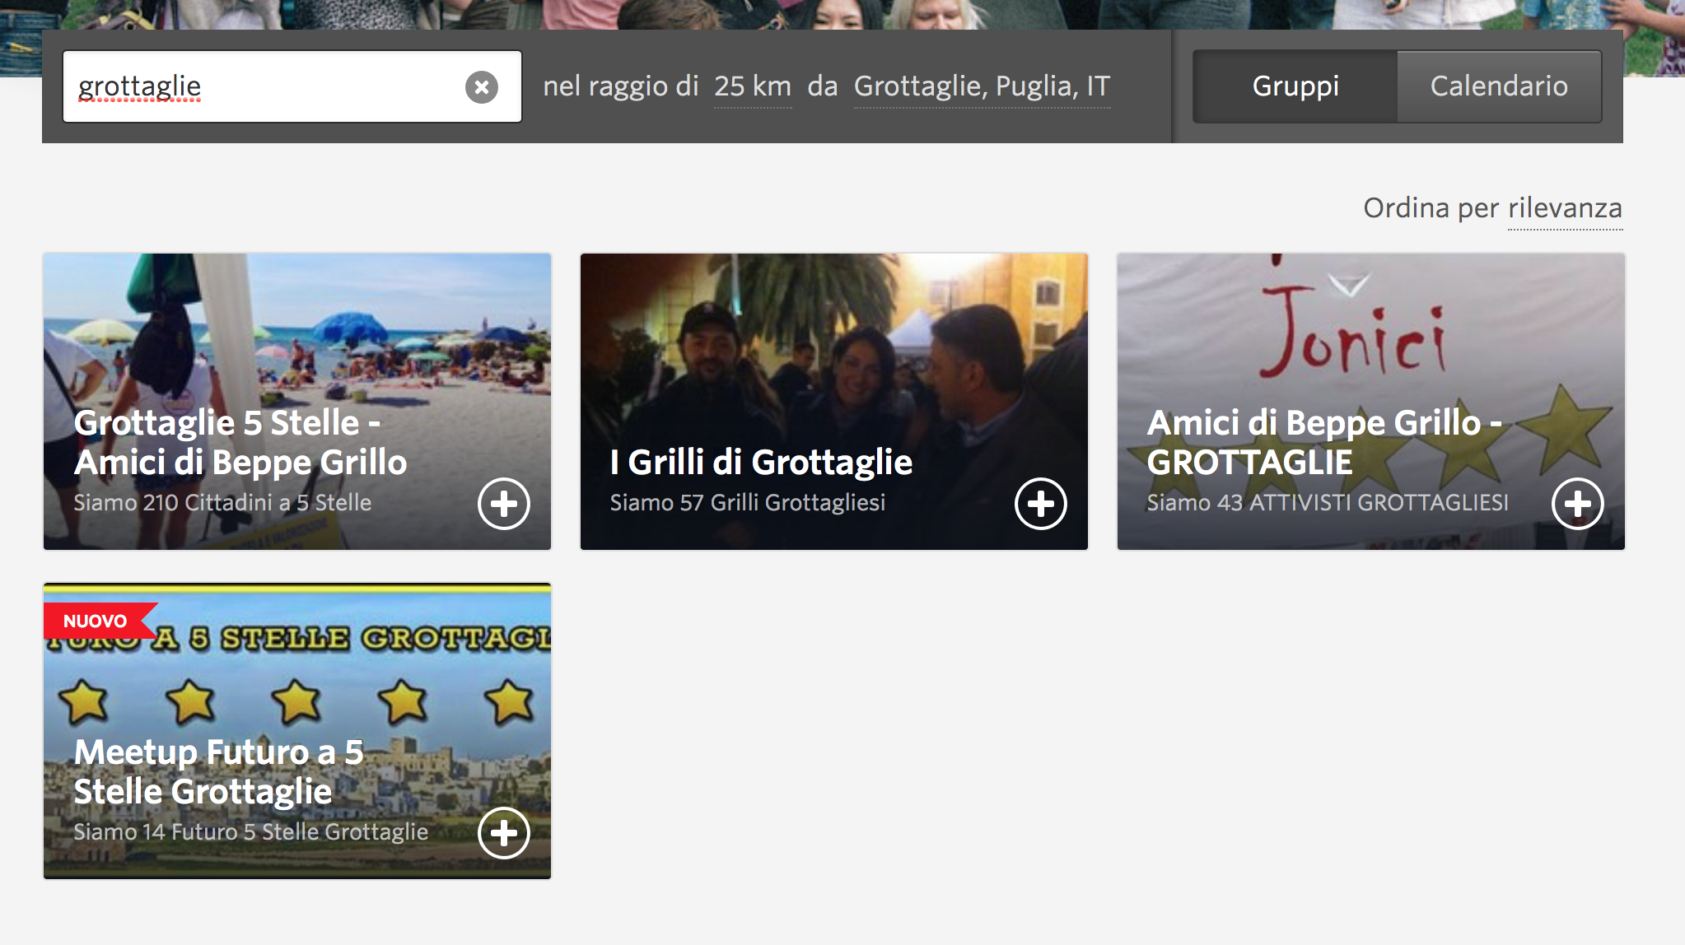
Task: Click text Siamo 14 Futuro 5 Stelle Grottaglie
Action: click(251, 832)
